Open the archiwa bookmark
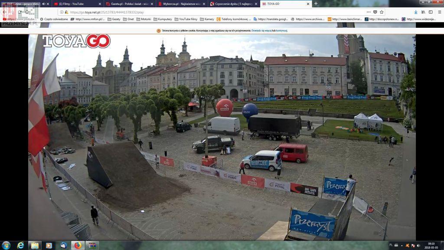The height and width of the screenshot is (250, 444). [307, 19]
